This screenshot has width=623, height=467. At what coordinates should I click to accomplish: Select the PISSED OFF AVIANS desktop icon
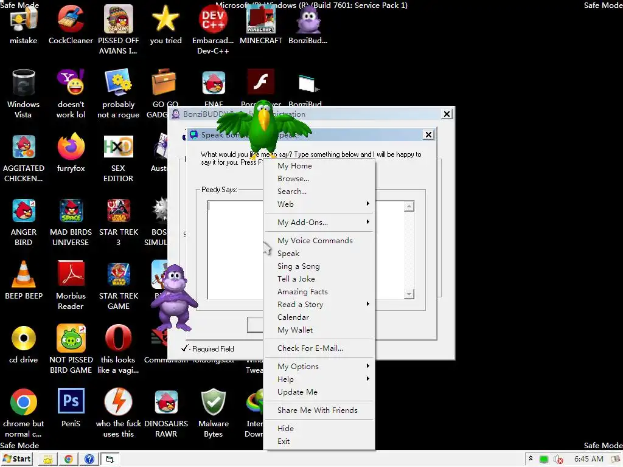pos(119,30)
